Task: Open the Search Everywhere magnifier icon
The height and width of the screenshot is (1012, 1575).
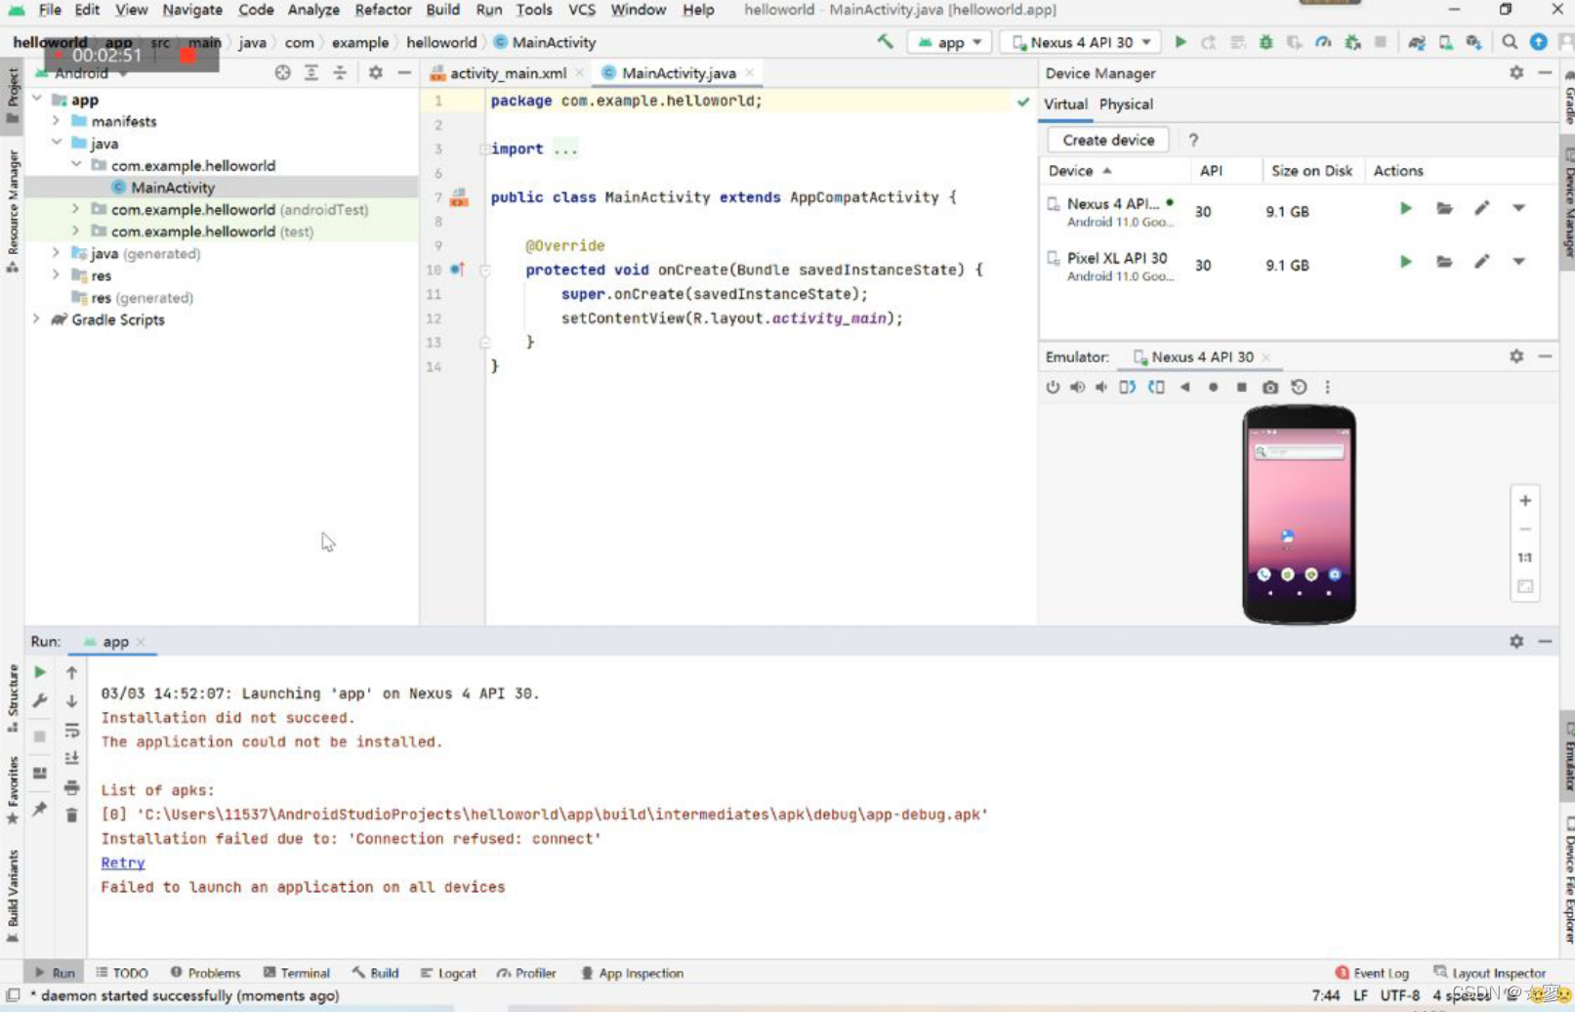Action: point(1510,42)
